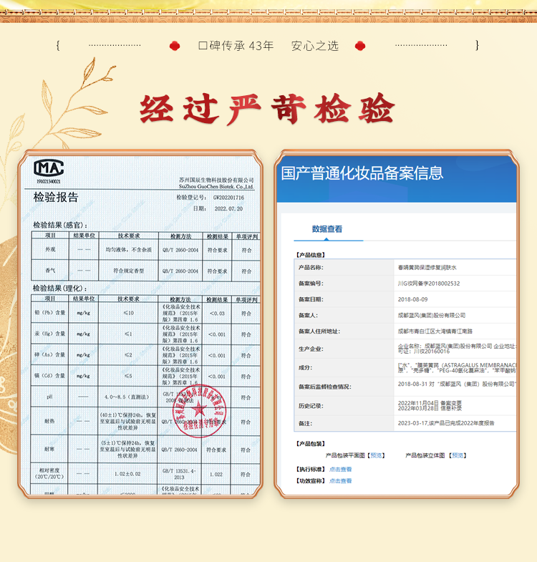Open the inspection report image on the left
The height and width of the screenshot is (562, 537).
point(140,324)
